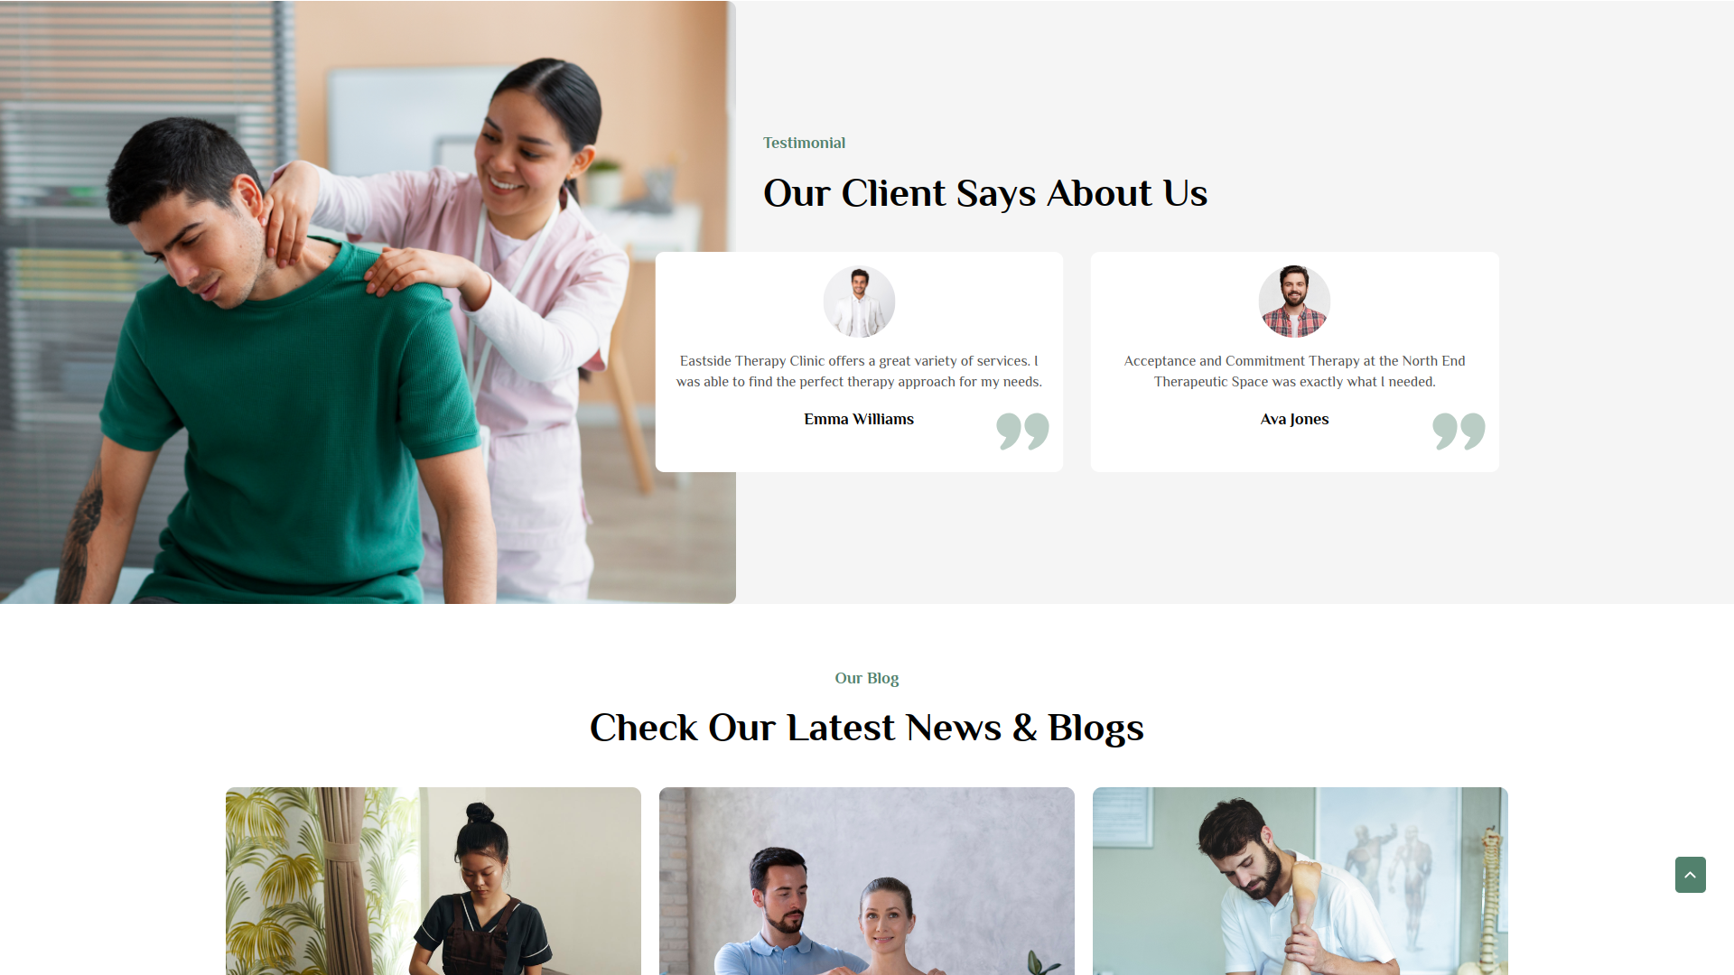Click the scroll-to-top arrow button
This screenshot has height=975, width=1734.
(1690, 875)
